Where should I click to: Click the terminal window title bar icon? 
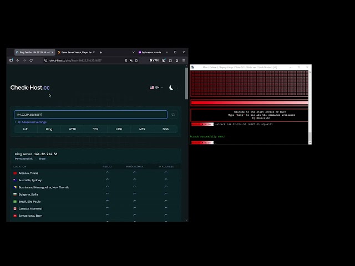[192, 67]
